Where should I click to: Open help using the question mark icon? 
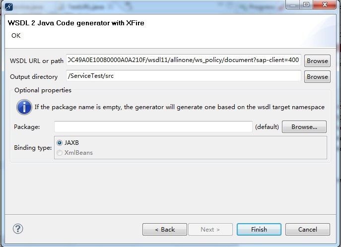18,229
